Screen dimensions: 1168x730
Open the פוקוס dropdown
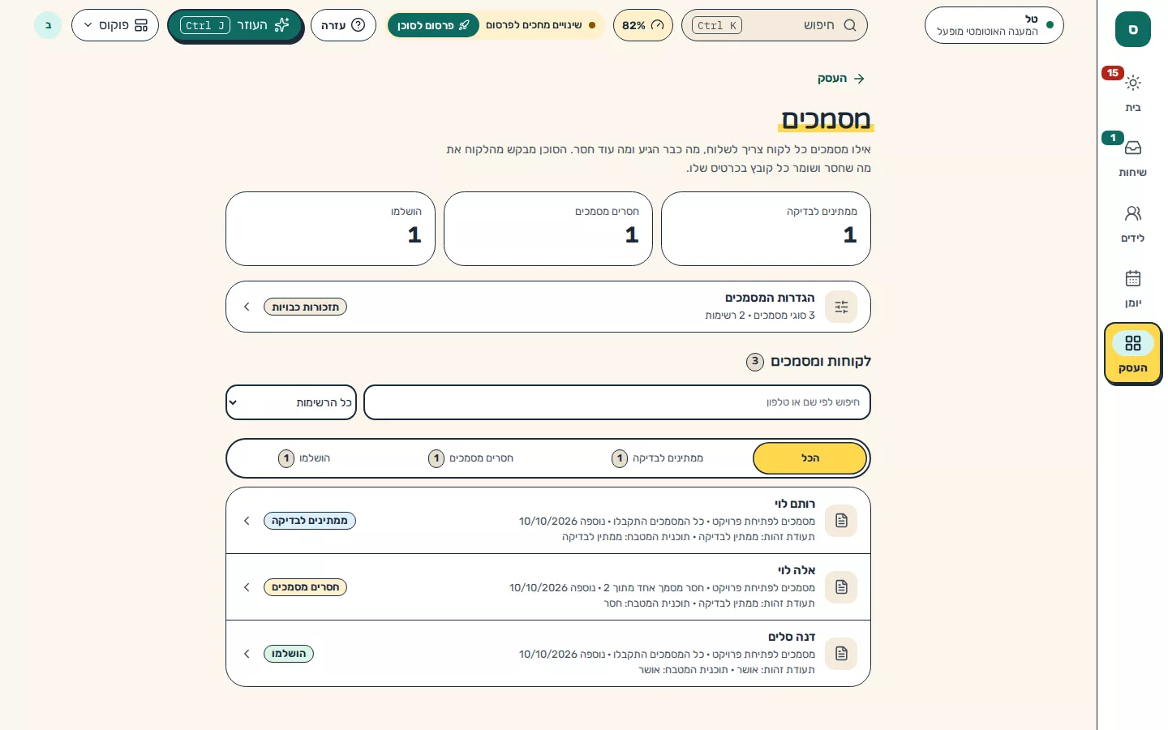pyautogui.click(x=115, y=25)
